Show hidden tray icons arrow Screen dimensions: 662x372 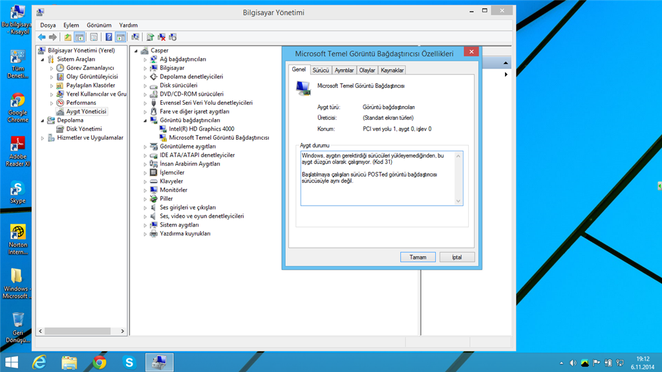(x=561, y=363)
